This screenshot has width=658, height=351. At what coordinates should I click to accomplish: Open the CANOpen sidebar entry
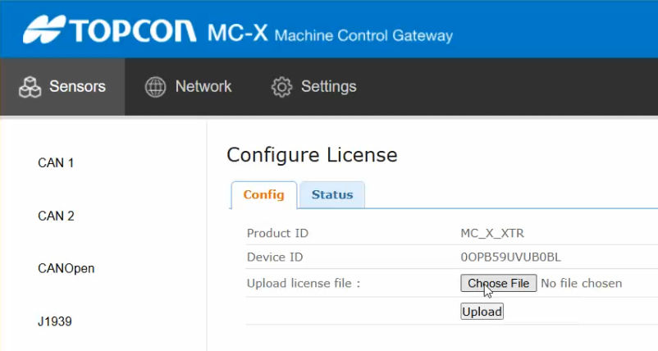pyautogui.click(x=66, y=268)
